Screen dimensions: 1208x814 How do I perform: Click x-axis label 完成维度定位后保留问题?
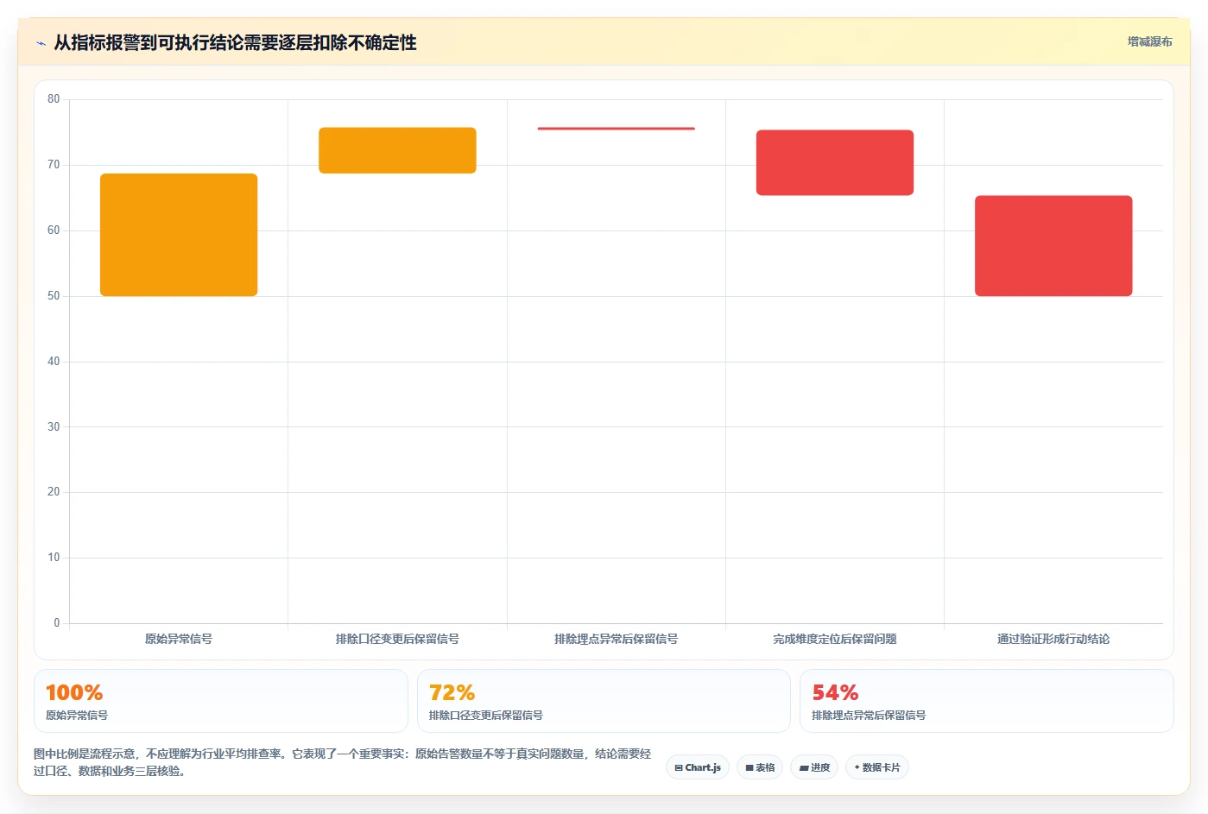pyautogui.click(x=835, y=639)
